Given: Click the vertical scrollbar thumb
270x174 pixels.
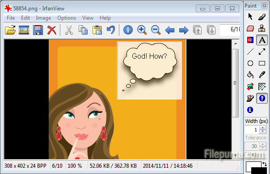Looking at the screenshot, I should (236, 83).
